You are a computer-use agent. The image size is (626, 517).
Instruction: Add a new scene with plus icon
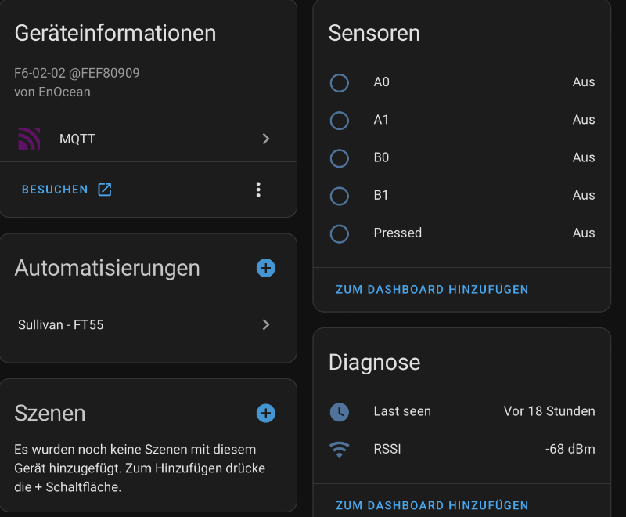[x=266, y=413]
